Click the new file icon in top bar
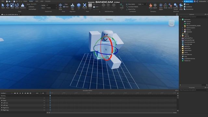The width and height of the screenshot is (208, 117). (x=7, y=1)
